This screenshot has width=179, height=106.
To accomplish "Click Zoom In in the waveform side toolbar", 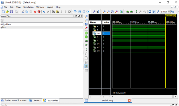I will tap(86, 17).
